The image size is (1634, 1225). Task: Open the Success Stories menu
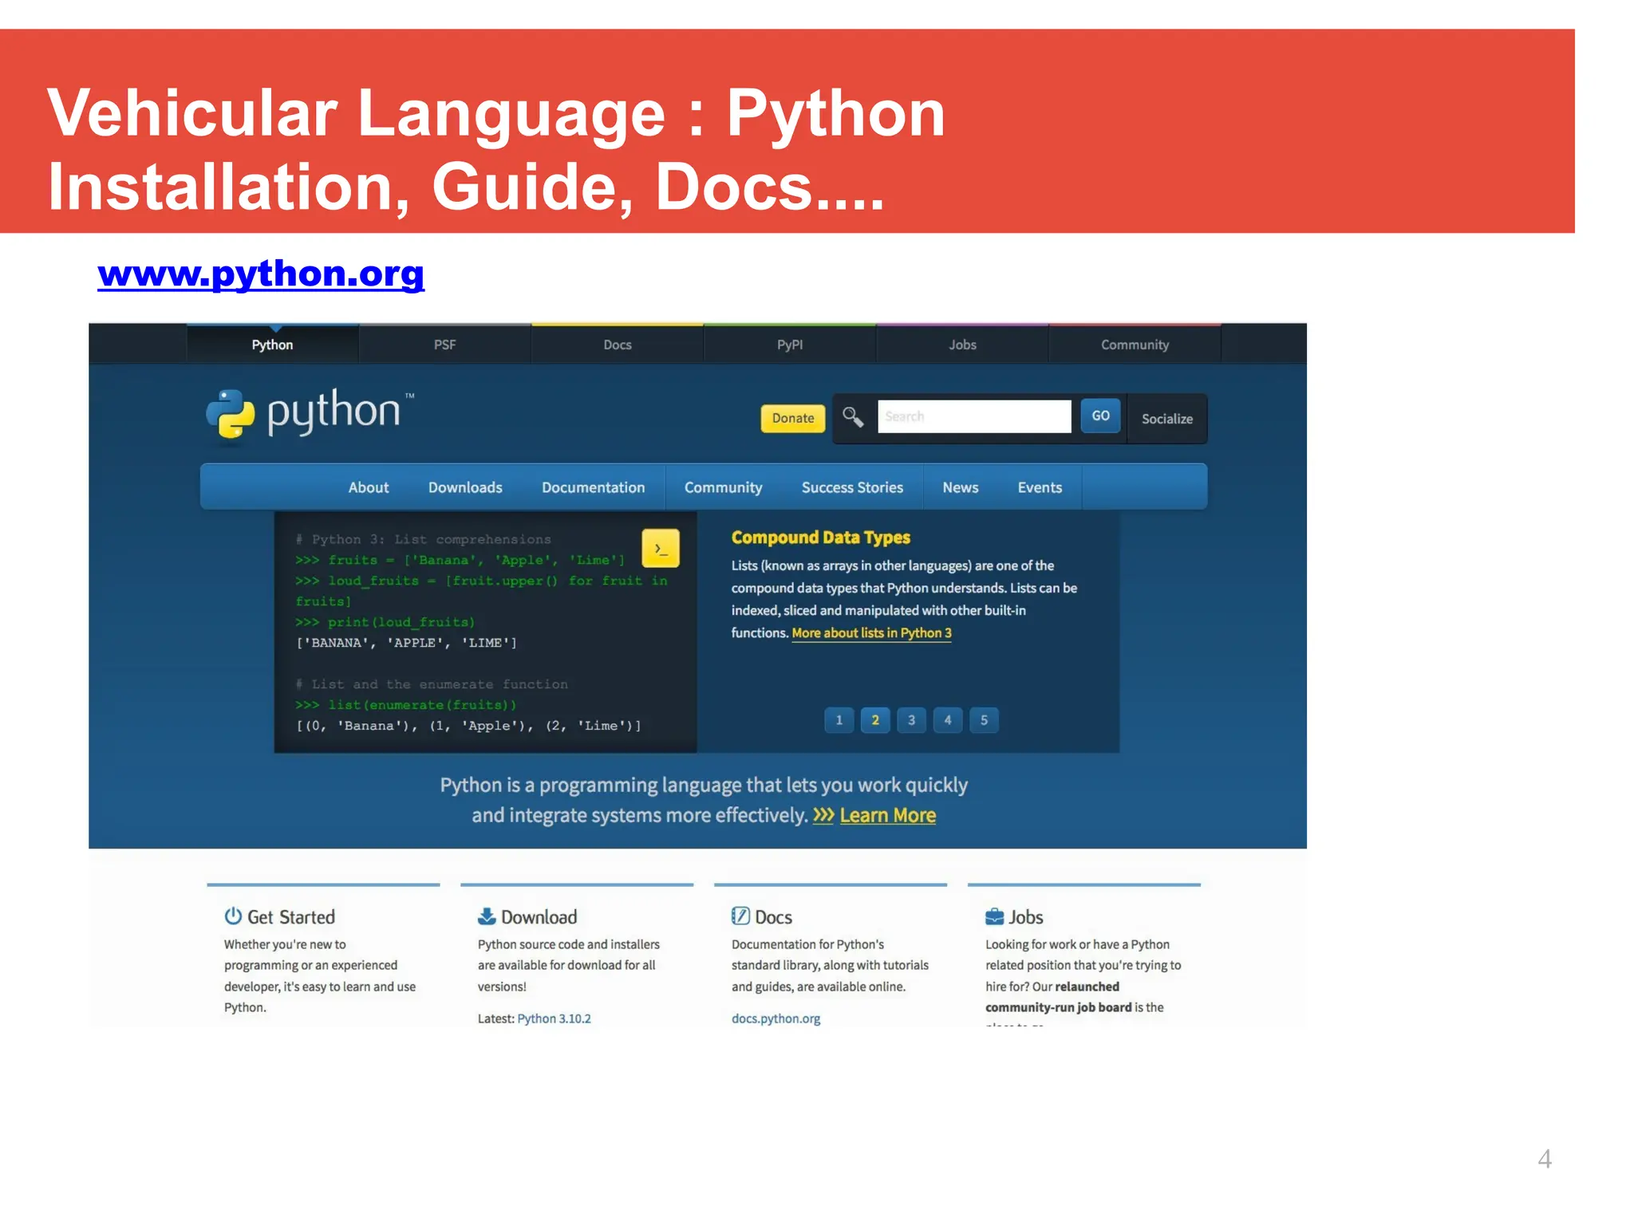[852, 487]
